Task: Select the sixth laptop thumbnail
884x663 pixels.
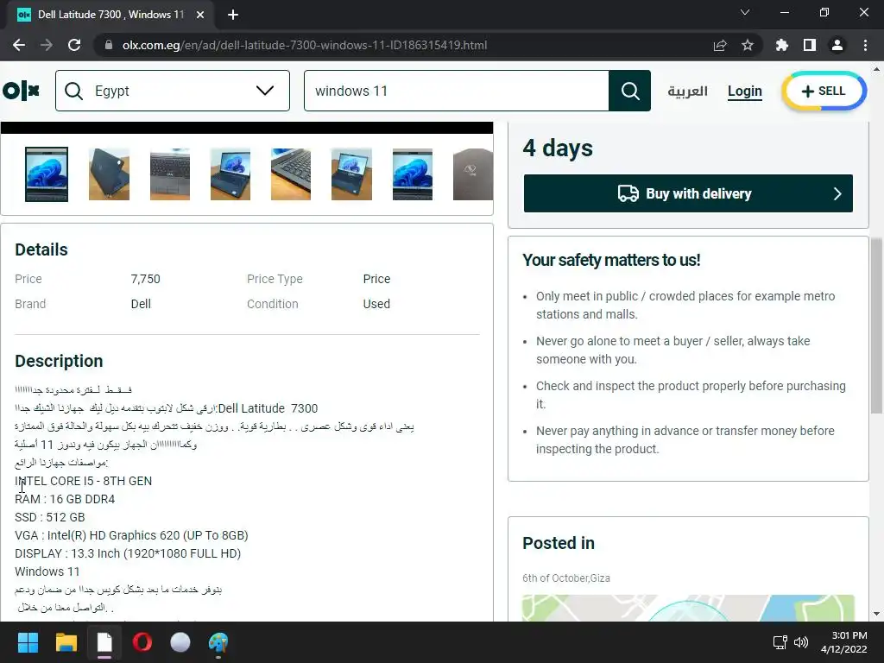Action: (352, 174)
